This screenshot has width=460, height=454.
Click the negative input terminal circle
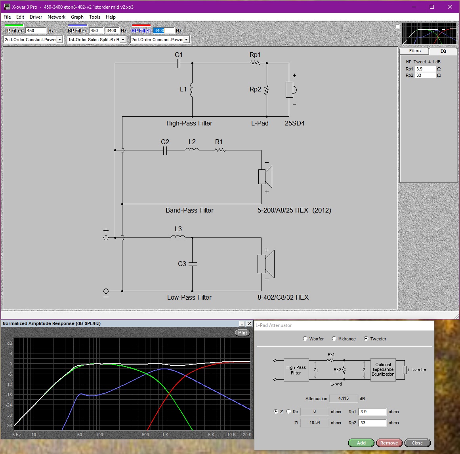pos(106,291)
